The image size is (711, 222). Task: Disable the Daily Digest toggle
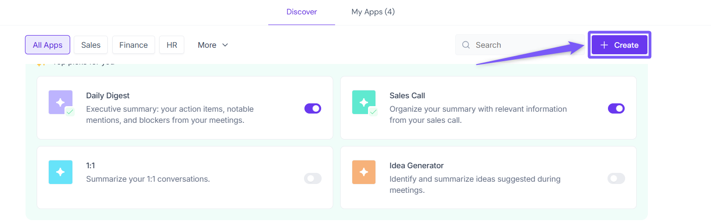pyautogui.click(x=313, y=108)
